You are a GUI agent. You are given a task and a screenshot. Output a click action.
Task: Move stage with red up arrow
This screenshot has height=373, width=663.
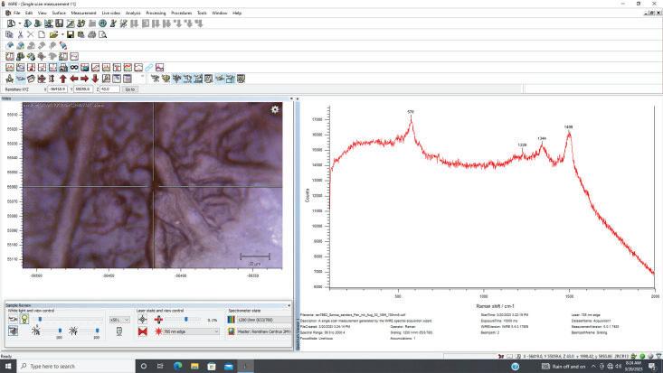tap(63, 79)
